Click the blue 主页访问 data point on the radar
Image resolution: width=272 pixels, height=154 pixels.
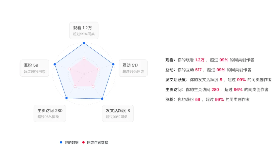[66, 98]
